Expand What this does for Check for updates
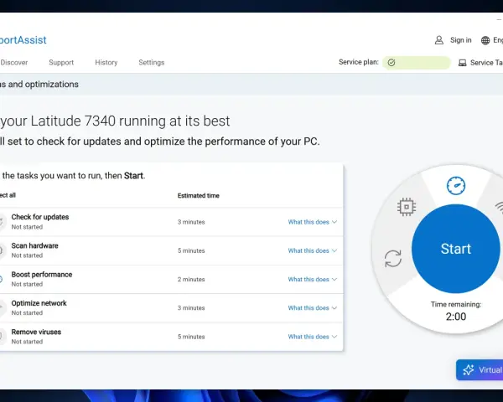This screenshot has height=402, width=503. pos(312,222)
